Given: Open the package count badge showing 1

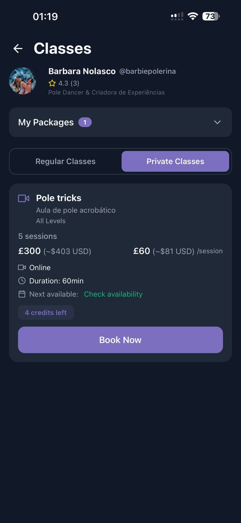Looking at the screenshot, I should click(85, 122).
